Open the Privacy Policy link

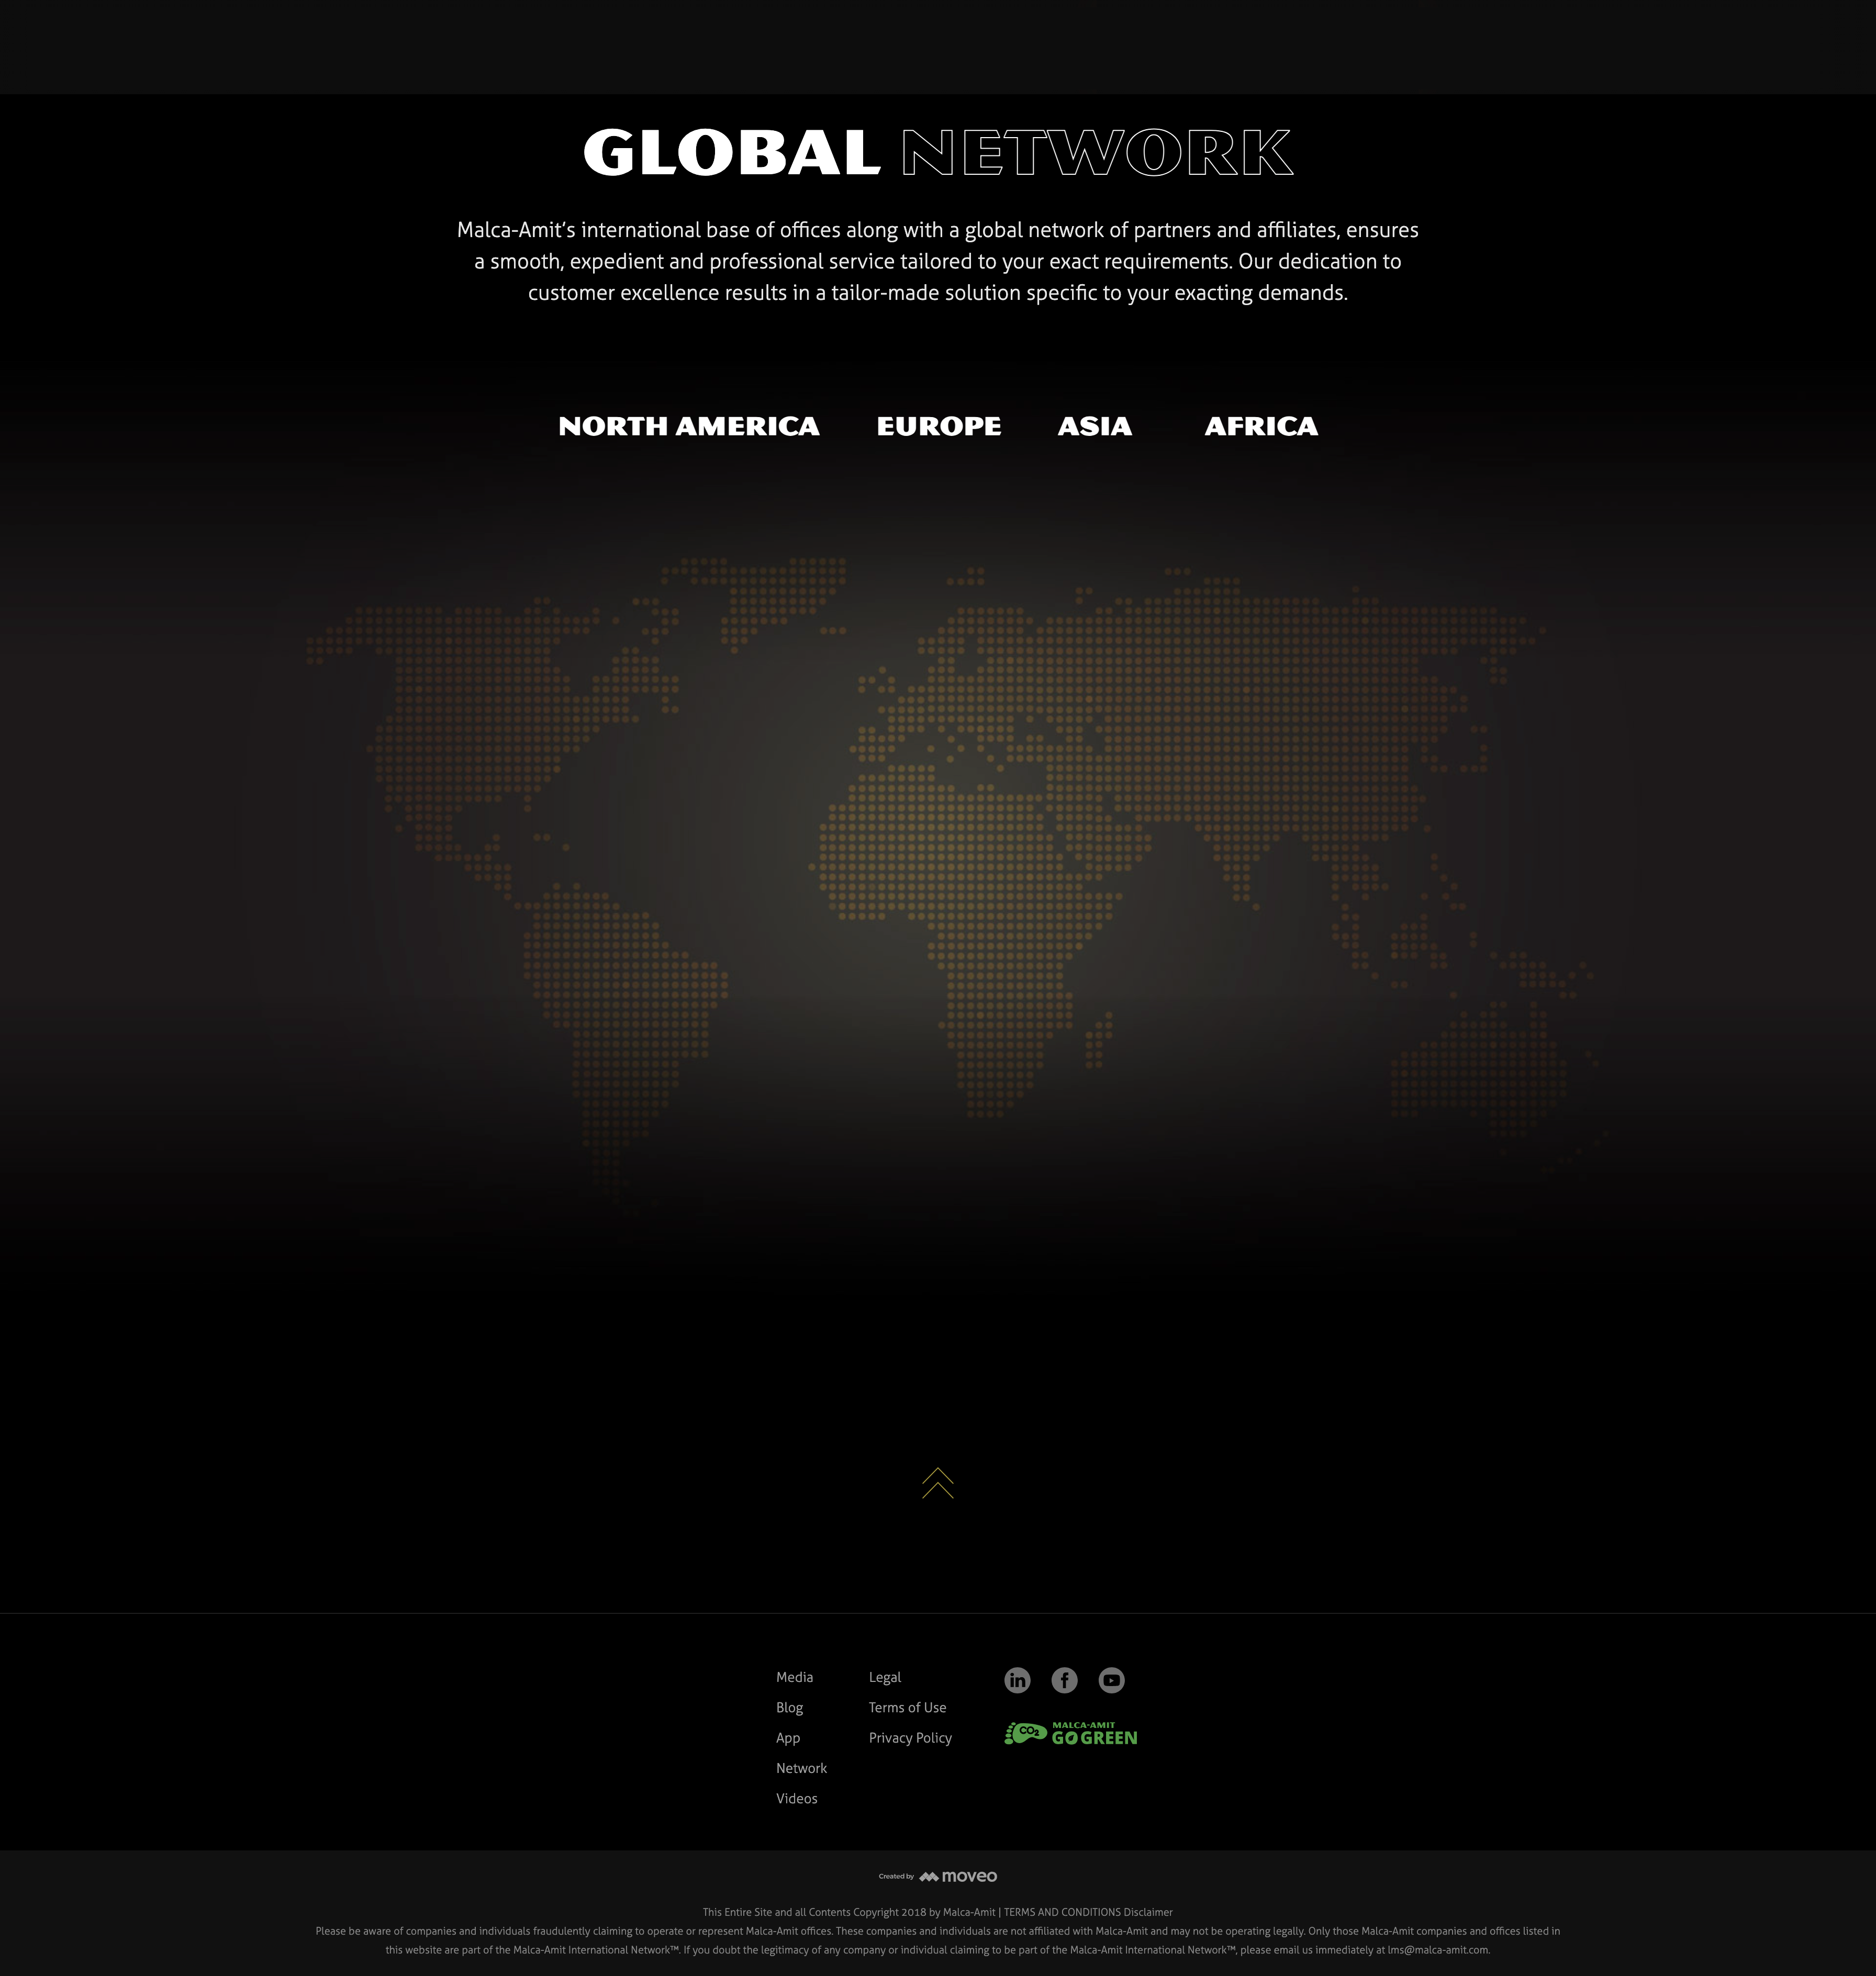(911, 1738)
